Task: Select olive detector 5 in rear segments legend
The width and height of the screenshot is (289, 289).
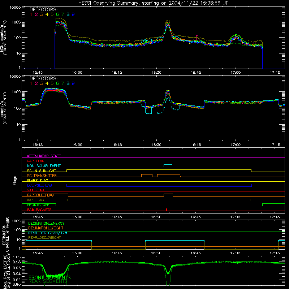Action: (52, 83)
